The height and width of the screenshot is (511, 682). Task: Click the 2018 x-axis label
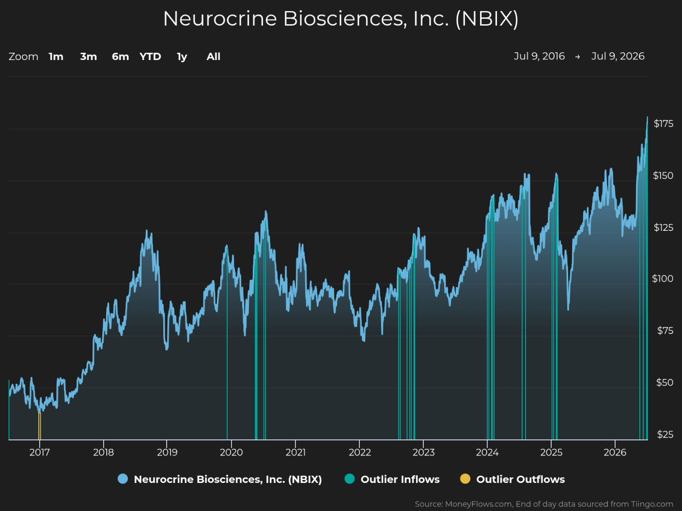click(x=104, y=452)
